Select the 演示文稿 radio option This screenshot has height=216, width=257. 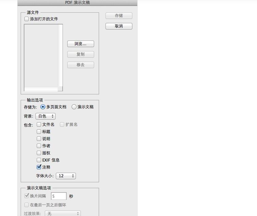[x=74, y=107]
